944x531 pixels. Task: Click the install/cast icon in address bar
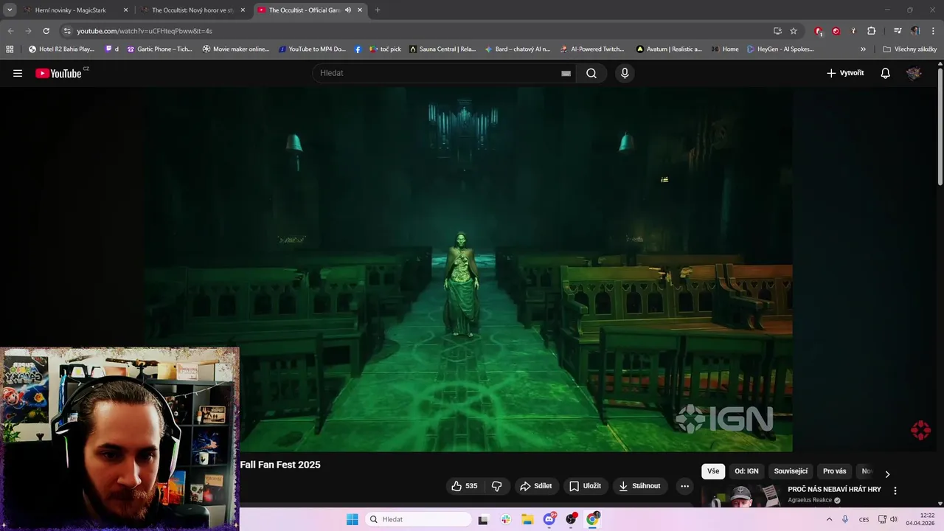tap(777, 31)
